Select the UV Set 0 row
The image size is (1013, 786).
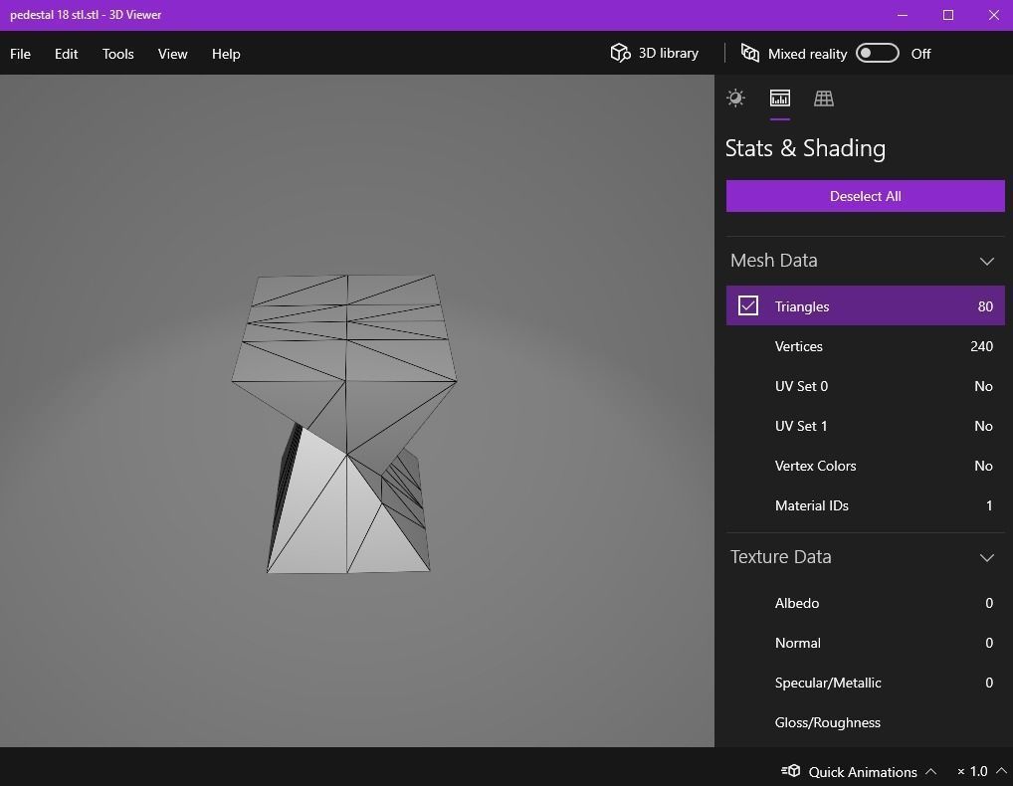865,386
